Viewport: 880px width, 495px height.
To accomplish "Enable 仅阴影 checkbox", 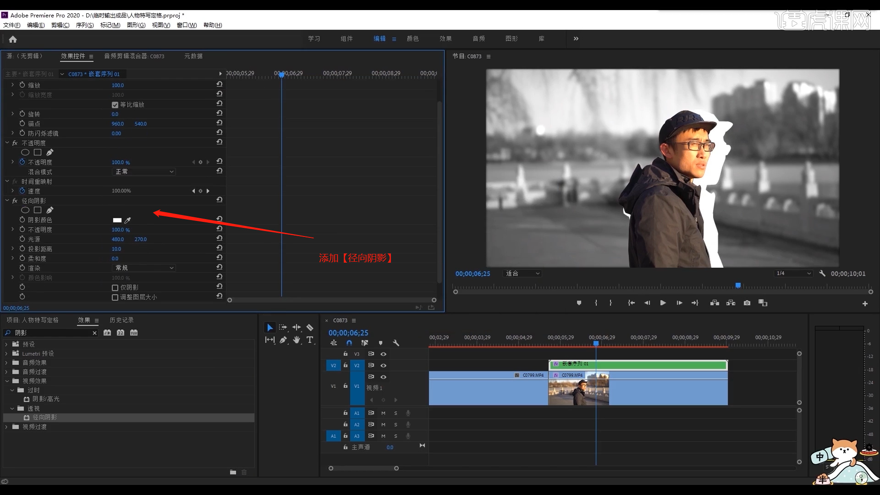I will point(115,287).
